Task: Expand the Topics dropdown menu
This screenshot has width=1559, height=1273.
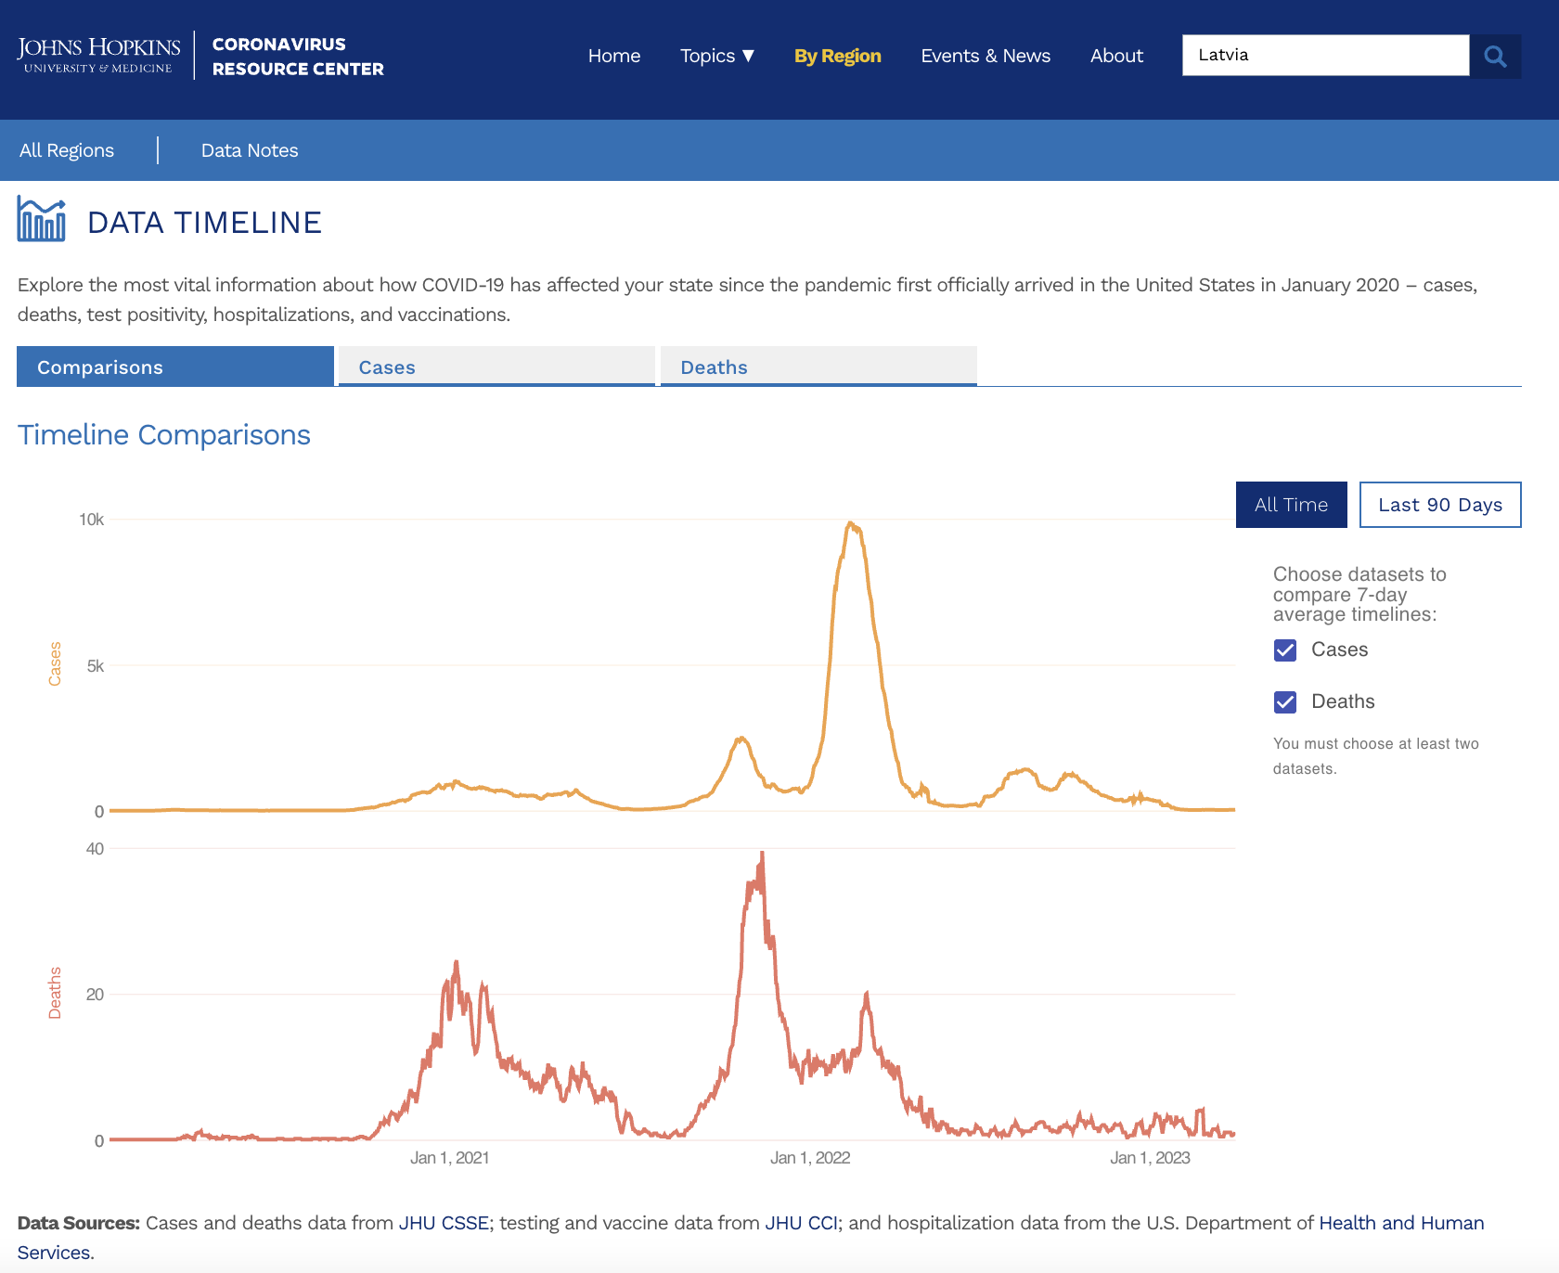Action: coord(716,56)
